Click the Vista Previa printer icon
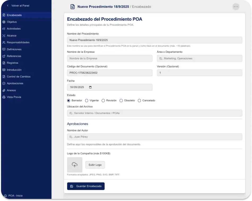This screenshot has height=201, width=252. (4, 97)
